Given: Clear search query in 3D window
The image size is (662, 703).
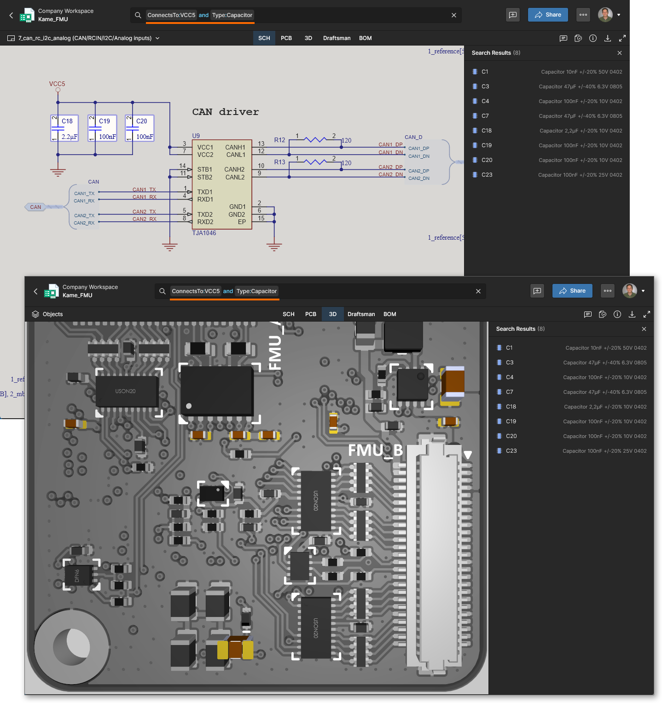Looking at the screenshot, I should click(x=478, y=291).
